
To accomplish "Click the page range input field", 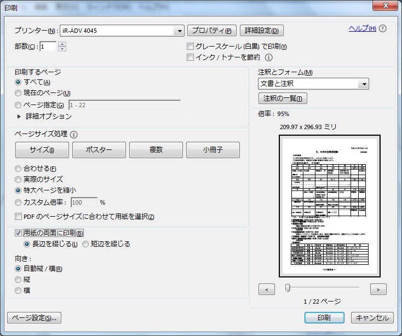I will (x=124, y=105).
